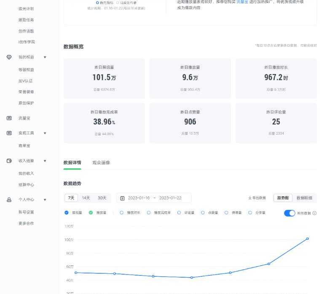Click the last data point on trend chart

(x=308, y=239)
